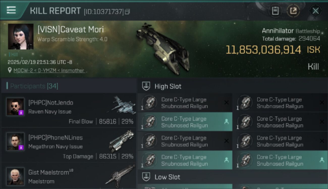328x189 pixels.
Task: Click the [VISN]Caveat Mori pilot name
Action: pyautogui.click(x=71, y=29)
